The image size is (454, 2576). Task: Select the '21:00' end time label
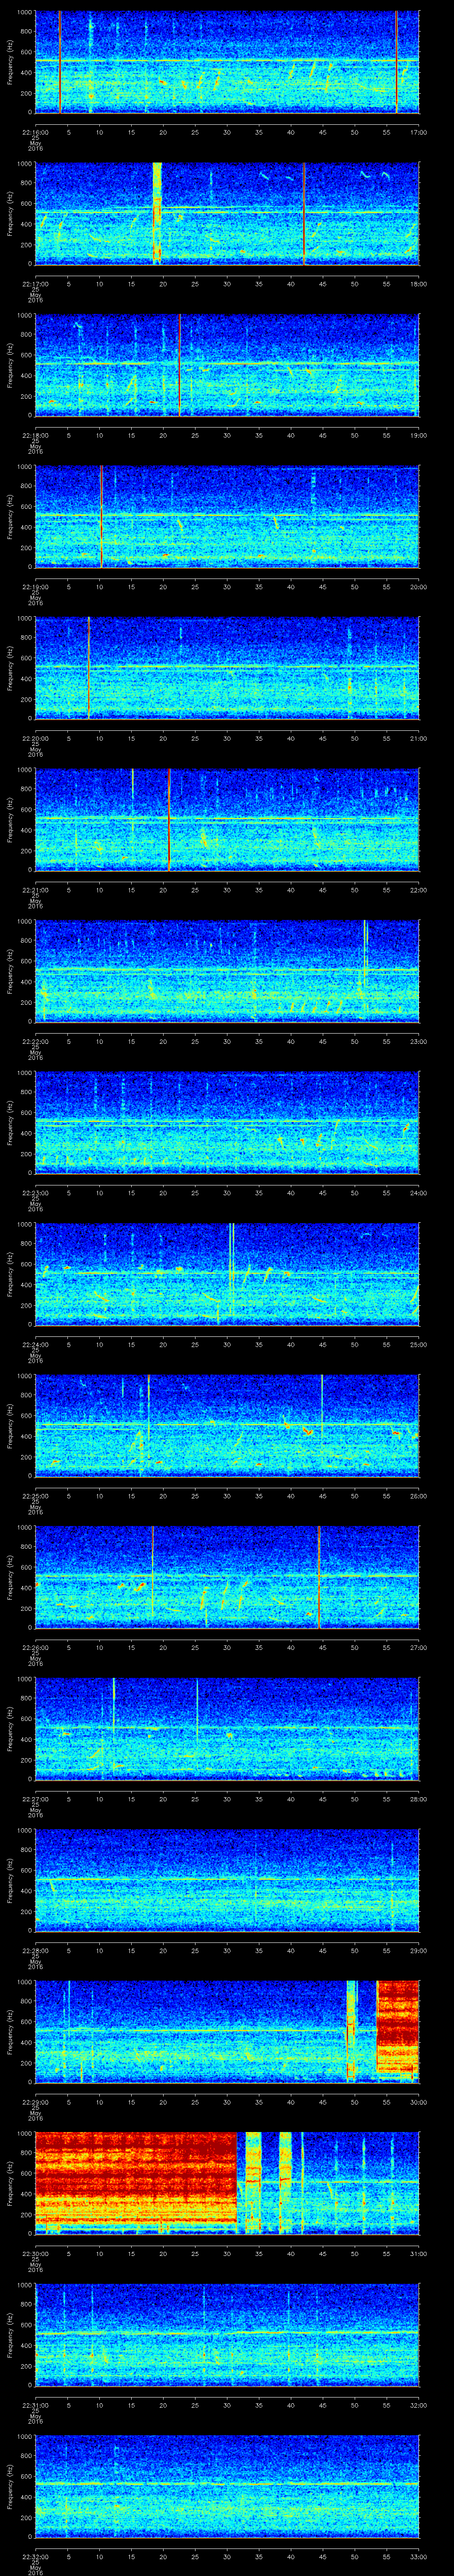click(418, 737)
